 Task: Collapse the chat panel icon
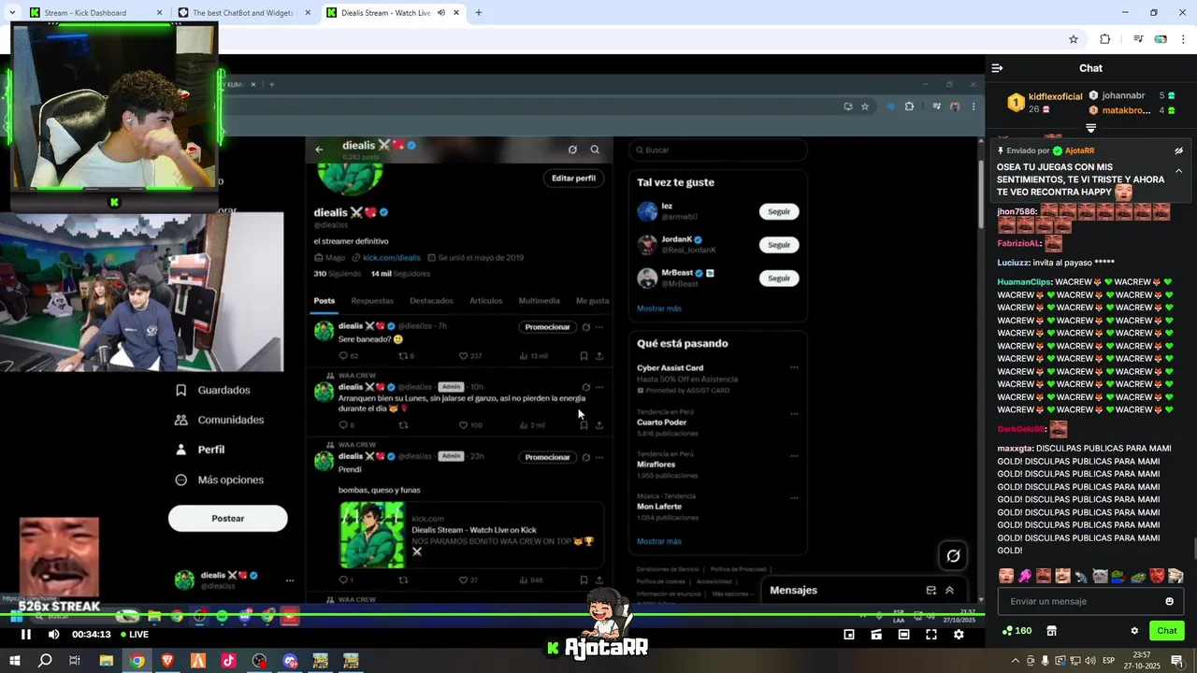point(997,68)
